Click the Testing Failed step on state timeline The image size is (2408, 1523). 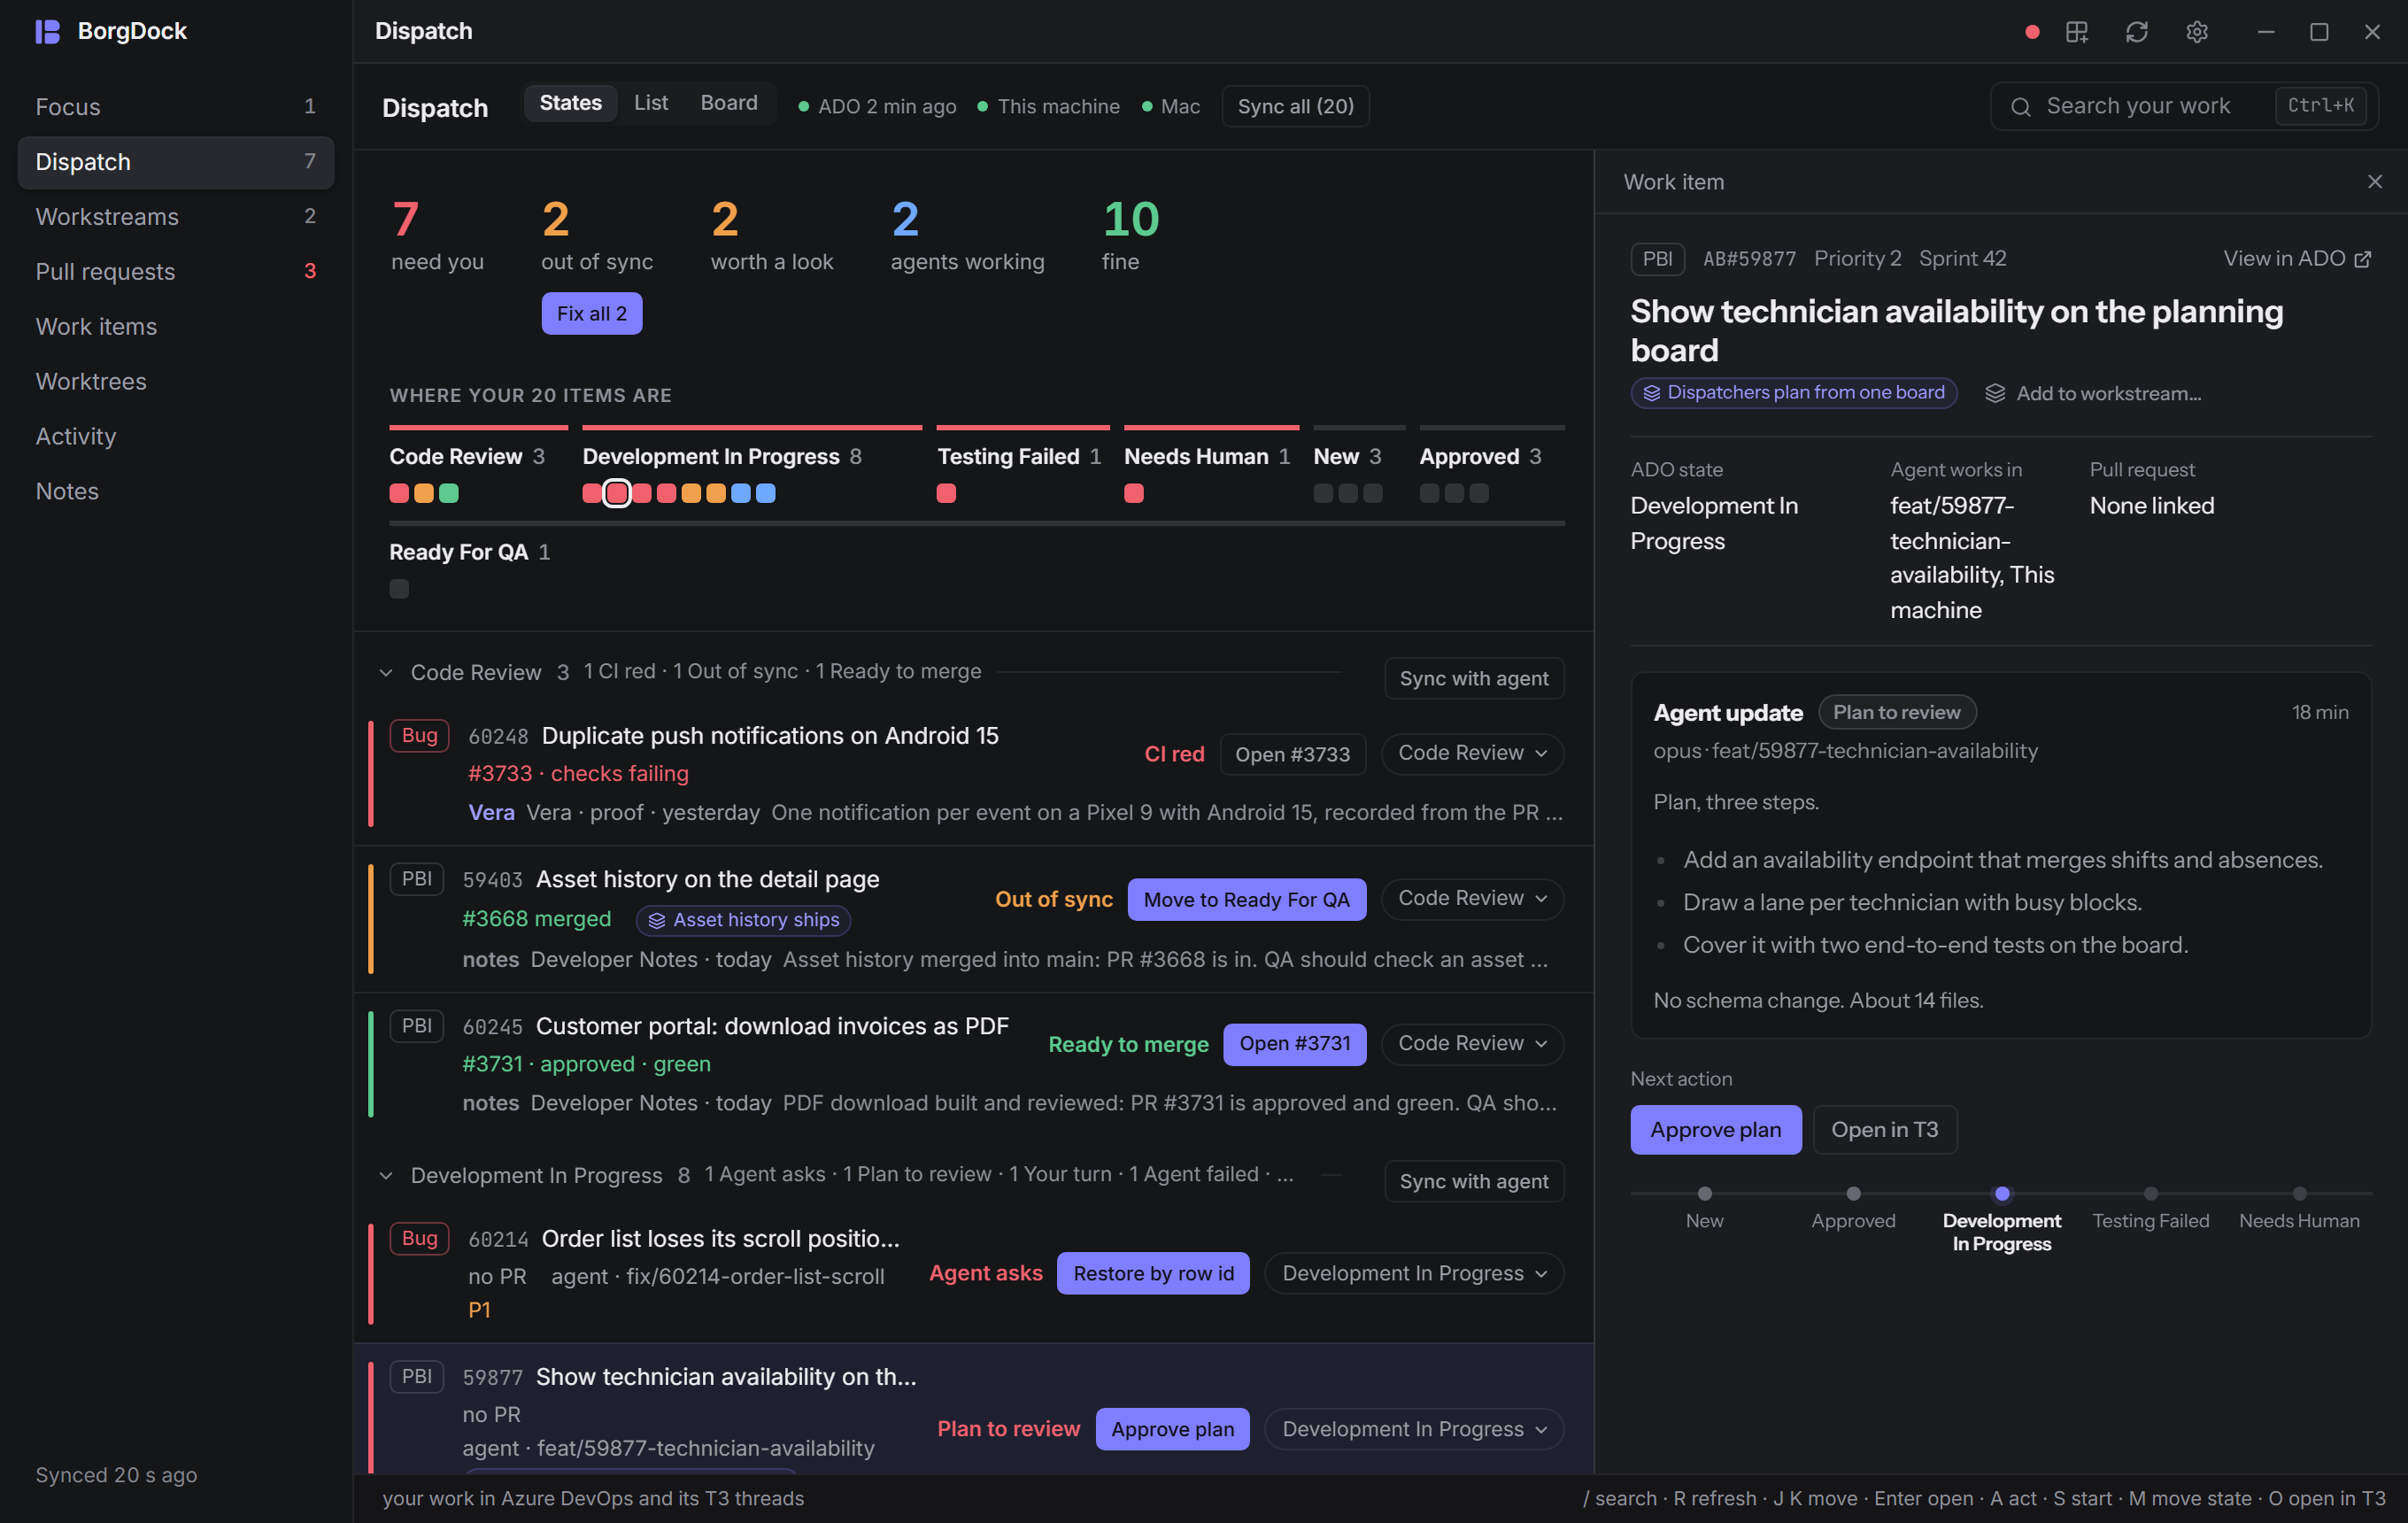click(2150, 1207)
